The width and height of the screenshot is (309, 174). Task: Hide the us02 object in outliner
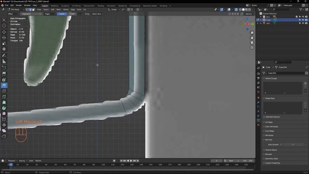tap(303, 23)
